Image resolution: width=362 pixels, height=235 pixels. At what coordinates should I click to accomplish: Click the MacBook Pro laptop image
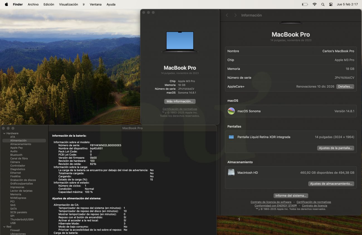pos(180,42)
